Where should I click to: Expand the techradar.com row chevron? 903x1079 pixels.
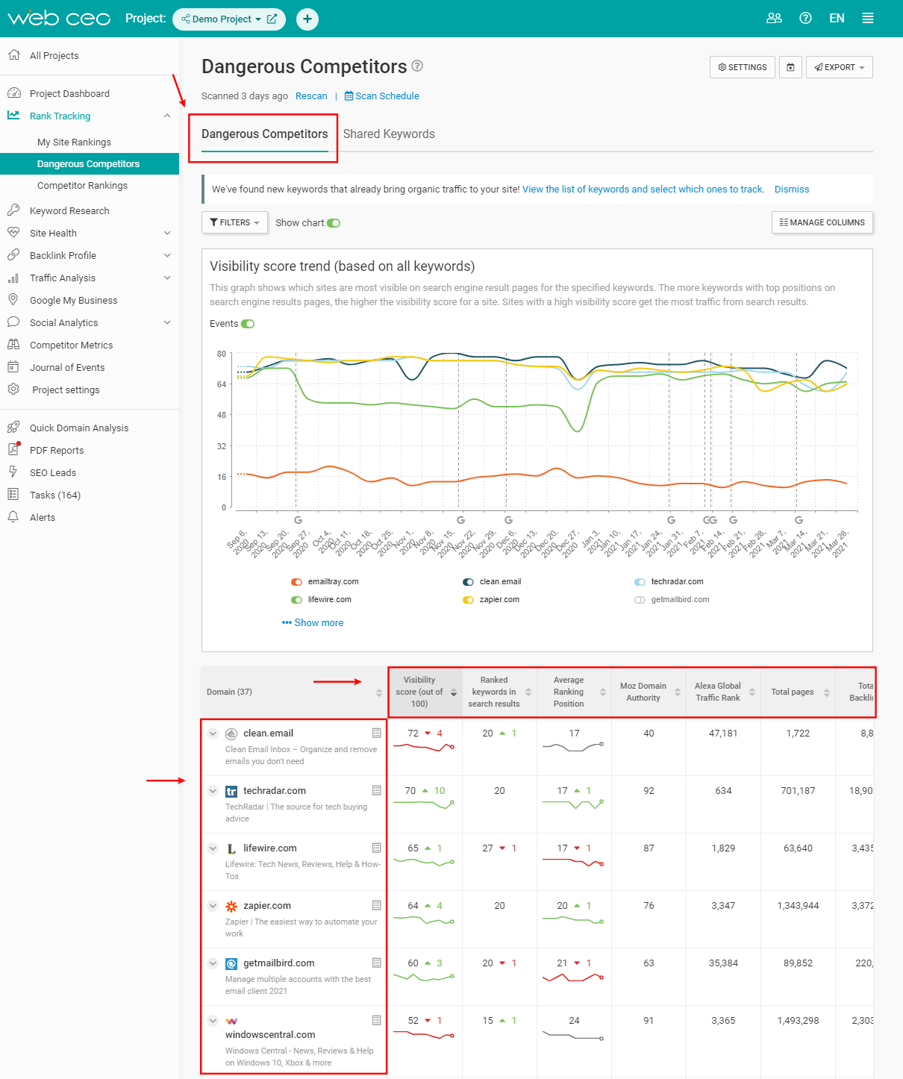[x=213, y=791]
